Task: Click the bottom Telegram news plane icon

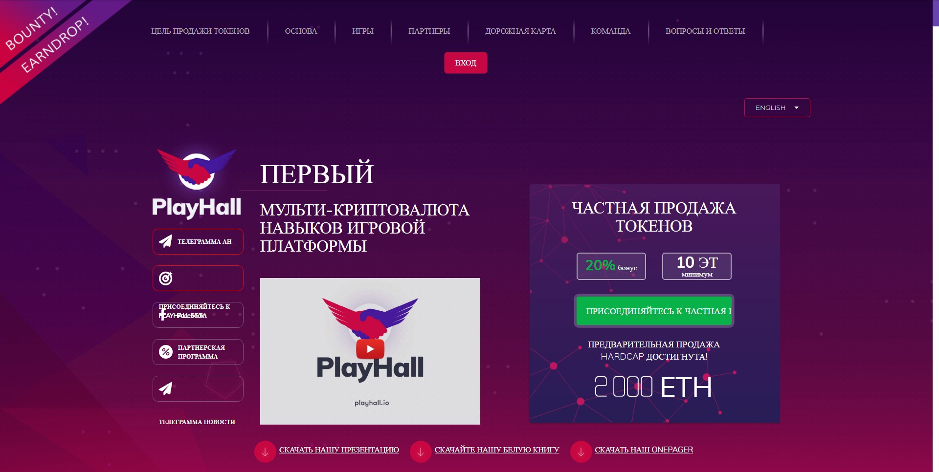Action: pos(166,388)
